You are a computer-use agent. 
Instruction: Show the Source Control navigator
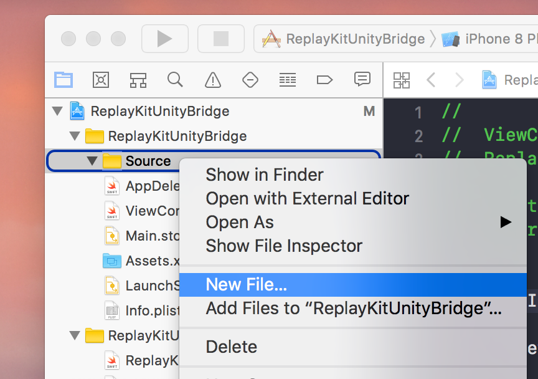click(100, 80)
